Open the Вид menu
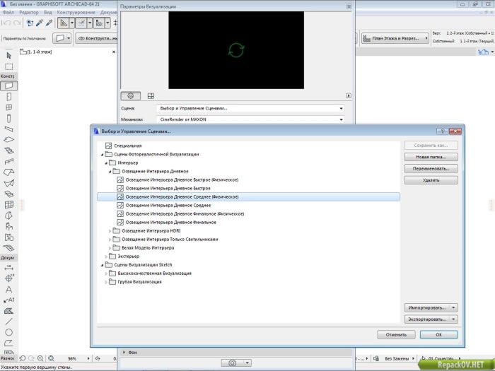Image resolution: width=495 pixels, height=371 pixels. [x=48, y=12]
